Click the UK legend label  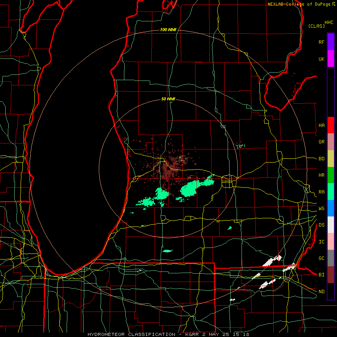coord(321,59)
